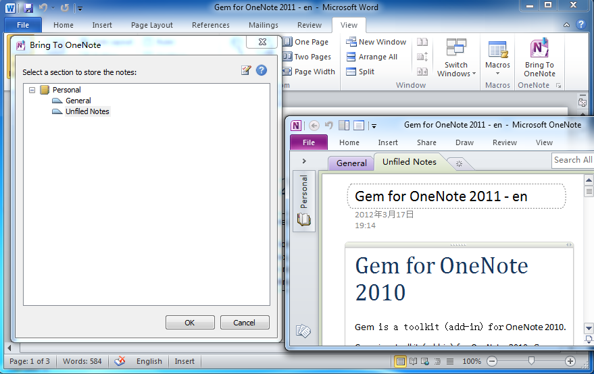Viewport: 594px width, 374px height.
Task: Select Unfiled Notes in the dialog tree
Action: point(87,111)
